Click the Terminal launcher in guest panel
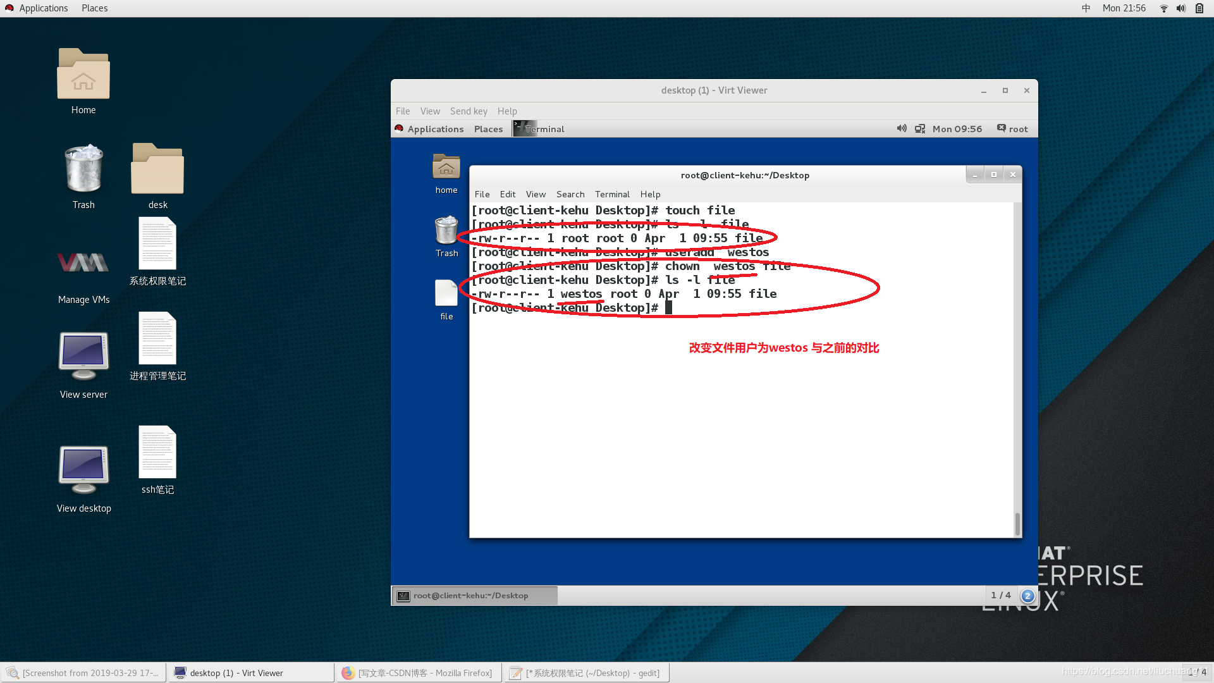Viewport: 1214px width, 683px height. tap(539, 128)
